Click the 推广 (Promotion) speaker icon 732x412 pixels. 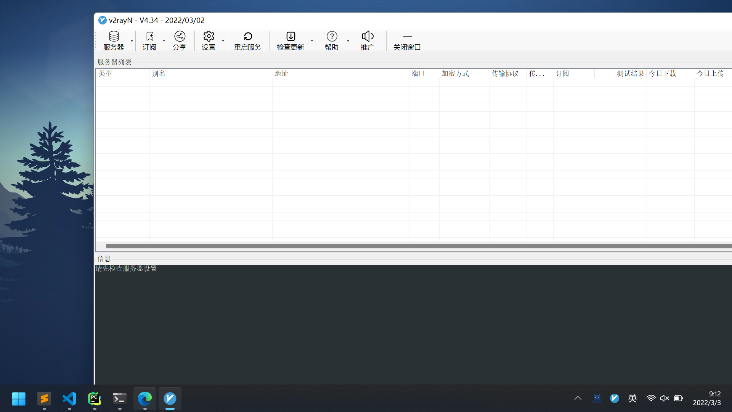[367, 40]
